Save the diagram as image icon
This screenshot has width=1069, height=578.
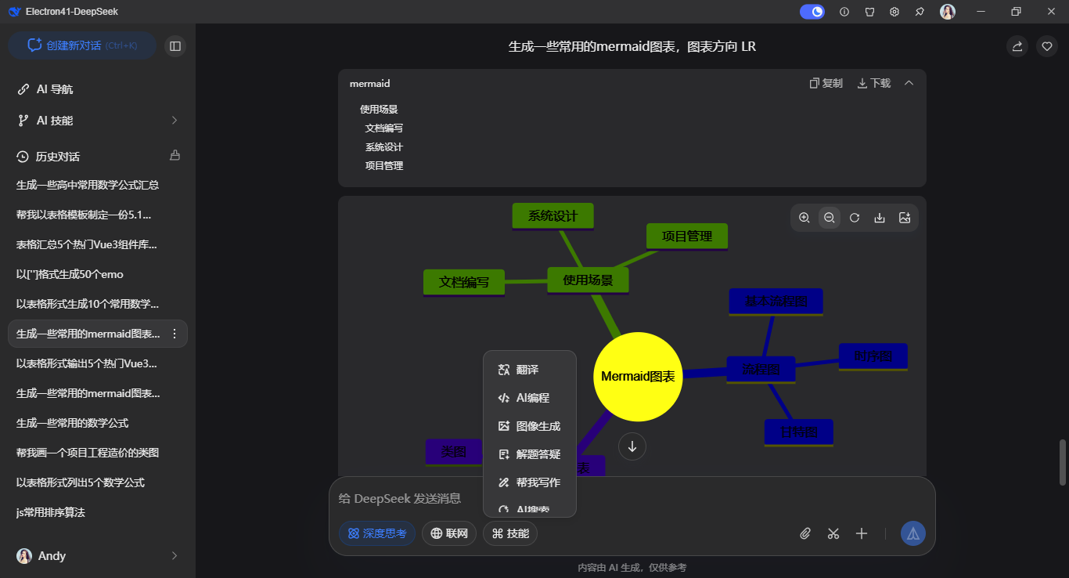tap(905, 218)
